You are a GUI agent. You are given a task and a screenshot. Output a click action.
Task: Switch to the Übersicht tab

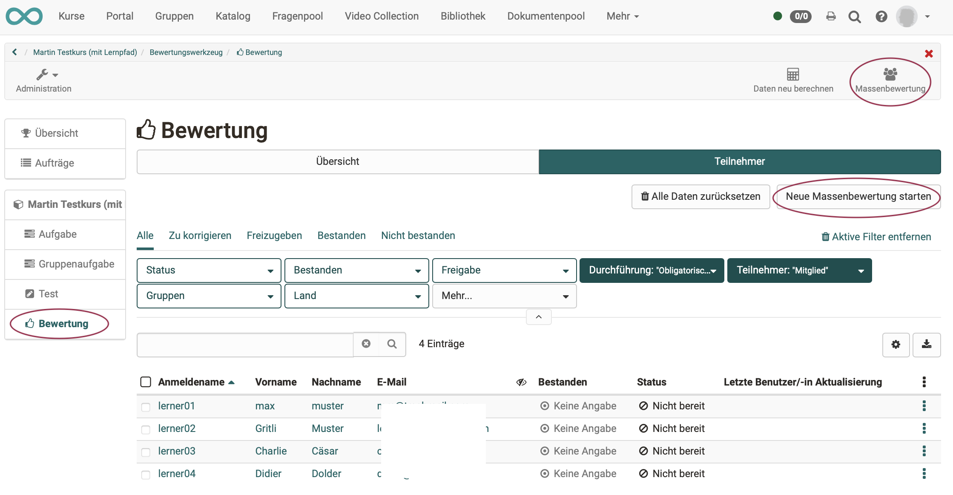tap(338, 161)
